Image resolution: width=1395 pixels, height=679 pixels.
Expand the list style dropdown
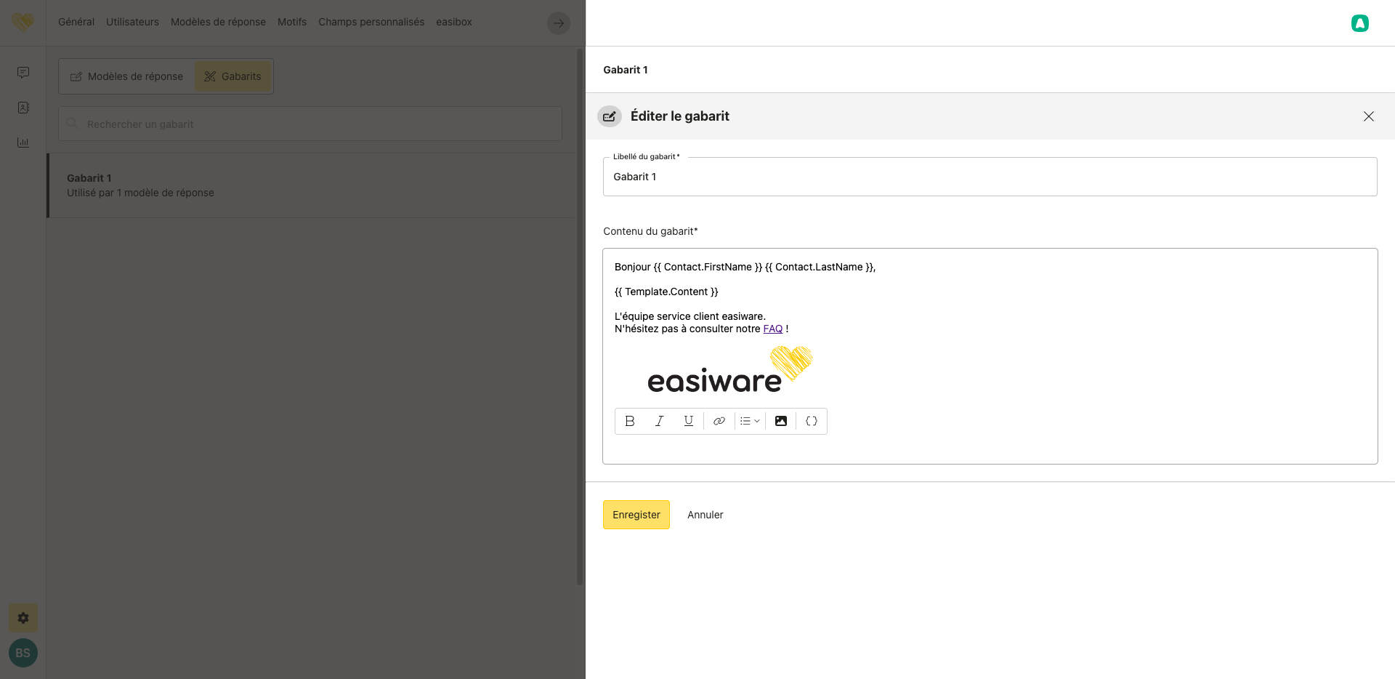750,421
